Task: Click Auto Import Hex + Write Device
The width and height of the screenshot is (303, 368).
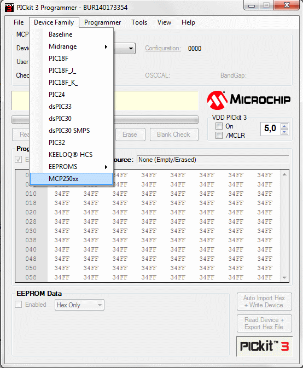Action: 264,302
